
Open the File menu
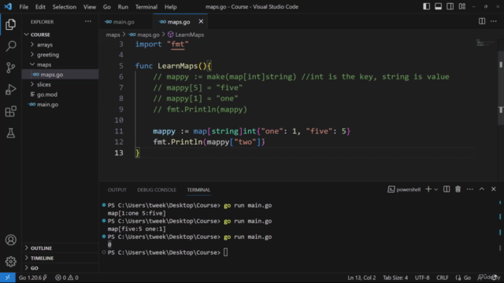click(x=24, y=7)
